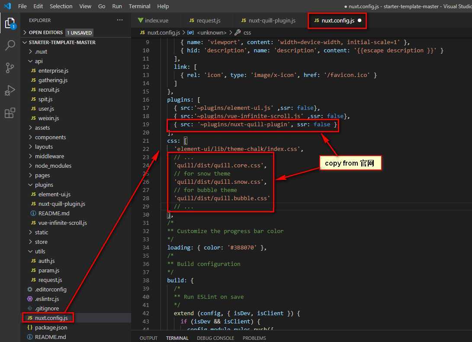Image resolution: width=472 pixels, height=342 pixels.
Task: Open recruit.js in the file tree
Action: tap(49, 89)
